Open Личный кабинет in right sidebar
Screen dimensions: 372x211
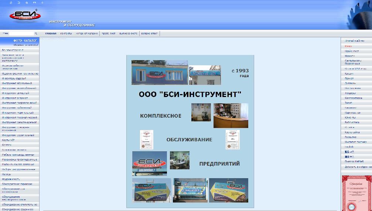(x=355, y=41)
